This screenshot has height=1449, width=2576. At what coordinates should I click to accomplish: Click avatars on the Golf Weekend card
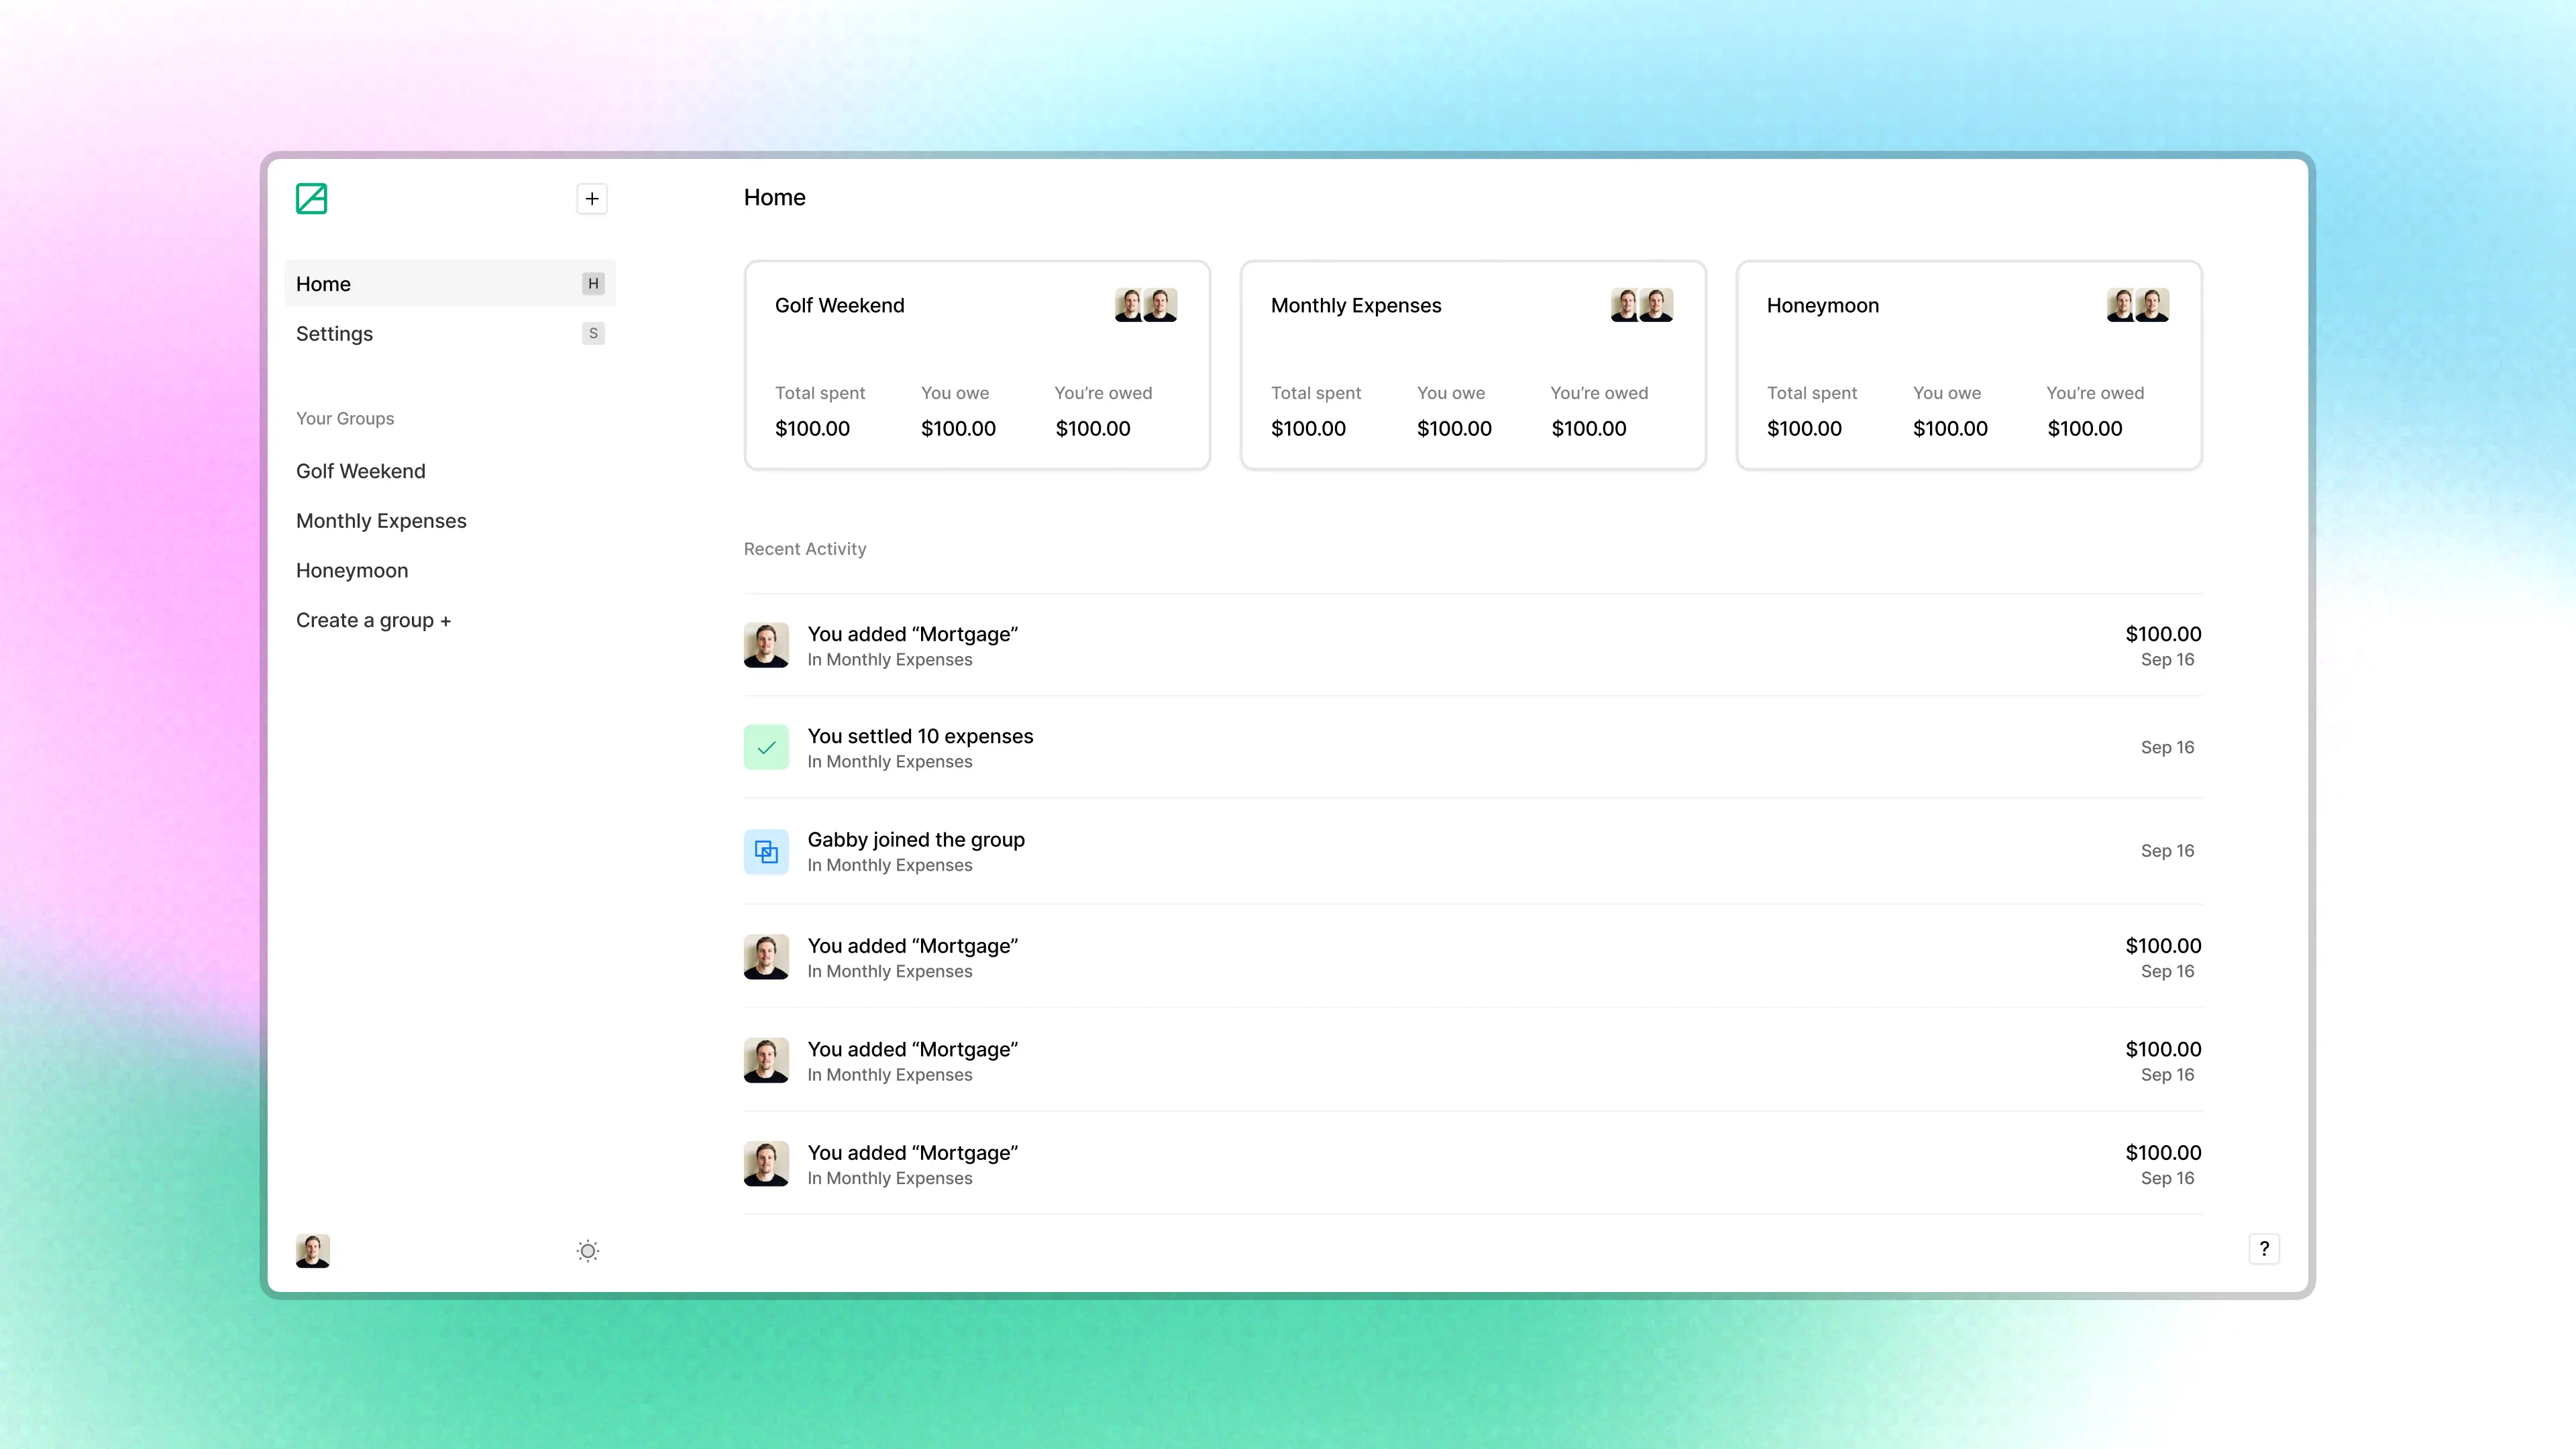pos(1144,305)
